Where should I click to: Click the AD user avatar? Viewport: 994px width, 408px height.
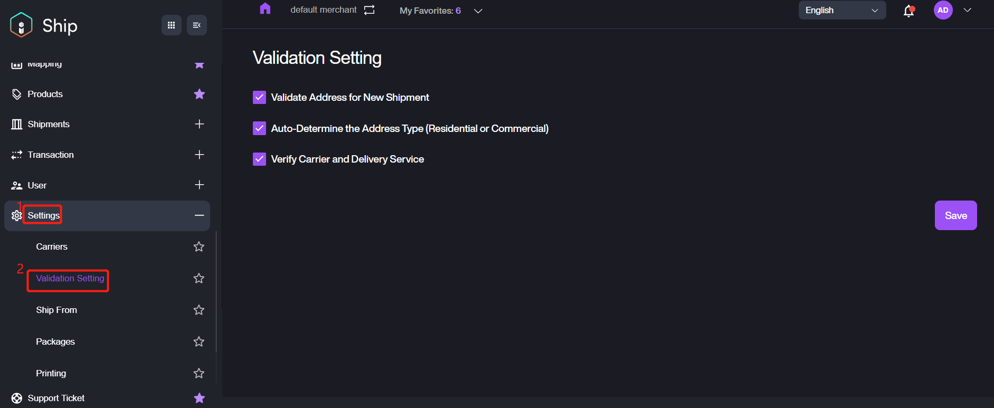coord(943,10)
